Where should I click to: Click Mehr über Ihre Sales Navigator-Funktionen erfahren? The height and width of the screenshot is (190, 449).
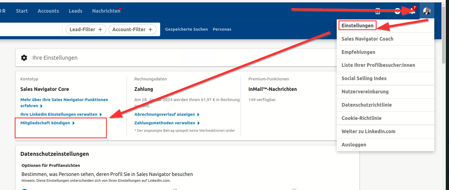coord(64,103)
